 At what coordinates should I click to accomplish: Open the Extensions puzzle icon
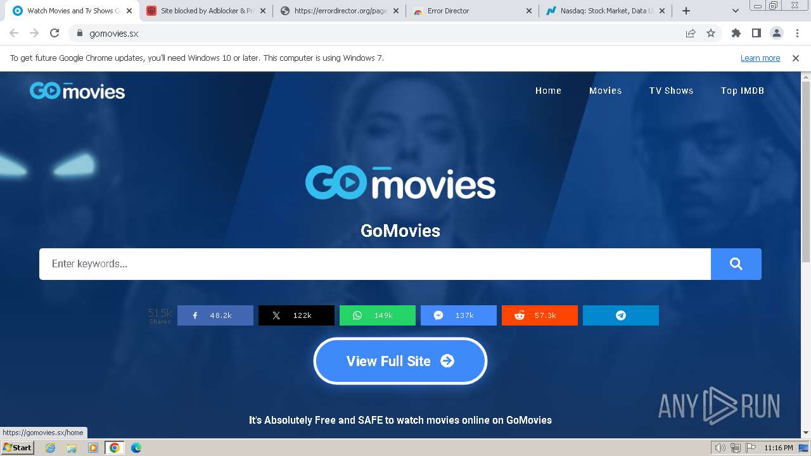coord(736,33)
